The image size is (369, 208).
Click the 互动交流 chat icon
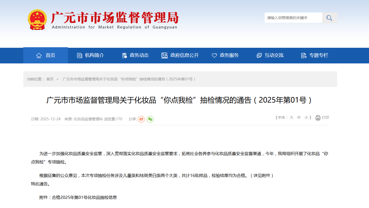click(259, 55)
